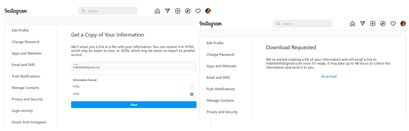This screenshot has height=131, width=409.
Task: Open Privacy and Security in right sidebar
Action: coord(222,112)
